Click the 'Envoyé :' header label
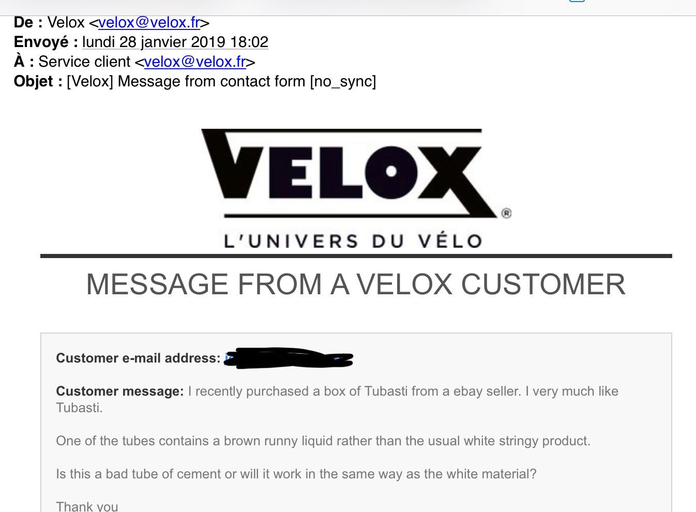 [46, 42]
